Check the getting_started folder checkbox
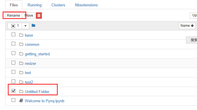 [14, 53]
